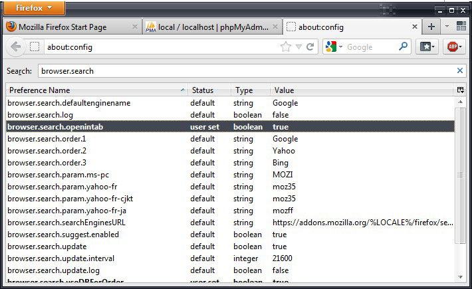Open the Google search engine selector

[334, 47]
